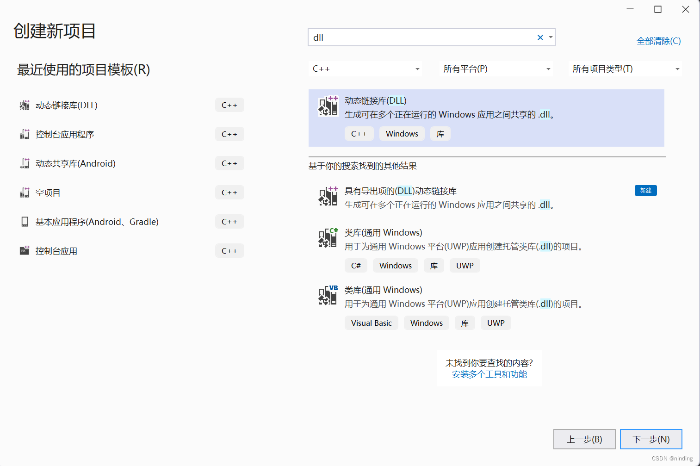Image resolution: width=700 pixels, height=466 pixels.
Task: Clear the search with the X icon
Action: pyautogui.click(x=540, y=37)
